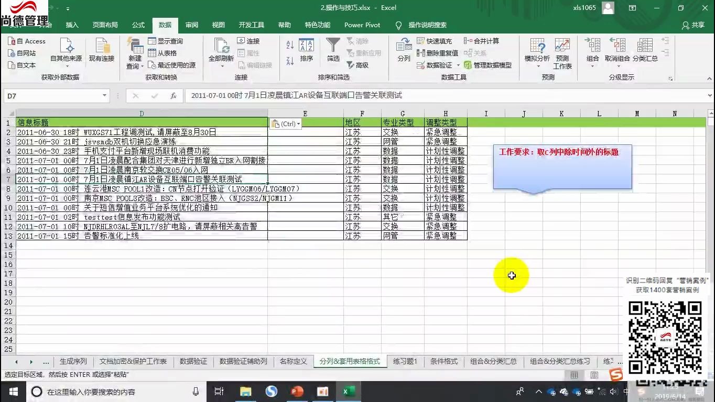The width and height of the screenshot is (715, 402).
Task: Open 最近使用的源 recent sources
Action: tap(171, 65)
